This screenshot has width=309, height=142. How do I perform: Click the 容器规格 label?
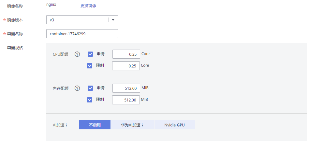point(15,48)
